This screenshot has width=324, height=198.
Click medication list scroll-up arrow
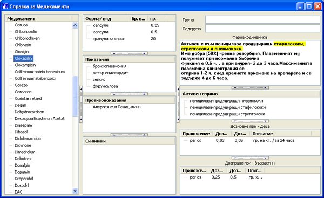click(75, 25)
